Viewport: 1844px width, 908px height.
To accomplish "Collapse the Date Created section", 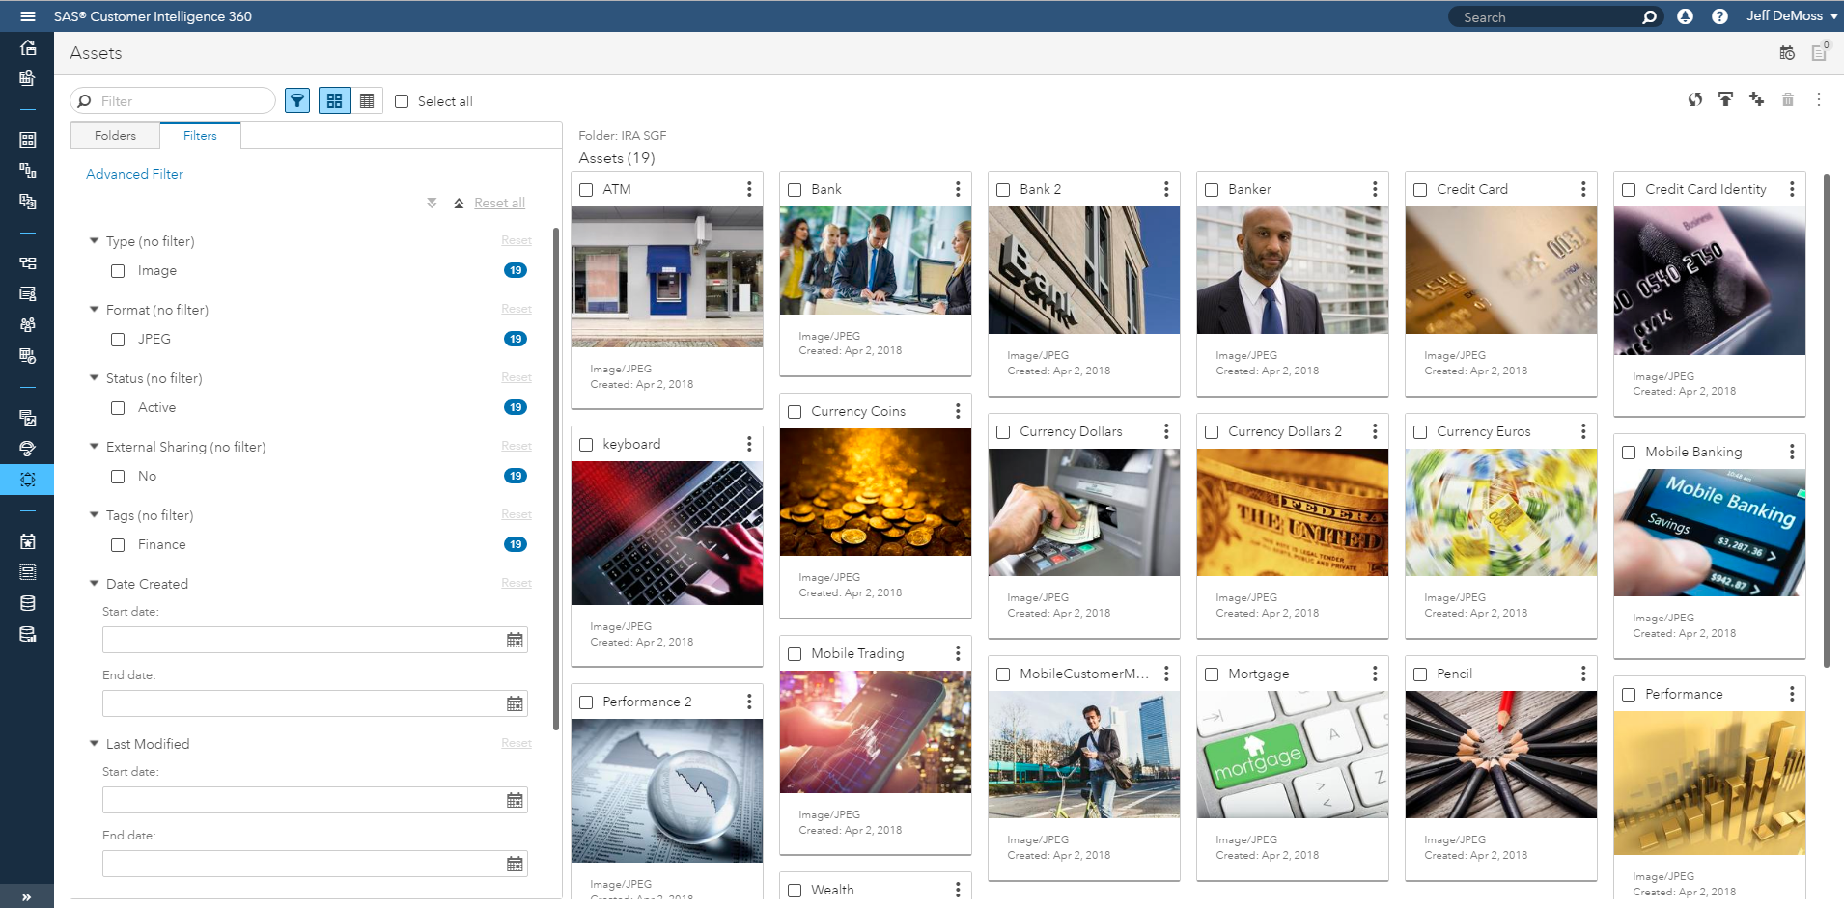I will pos(94,584).
